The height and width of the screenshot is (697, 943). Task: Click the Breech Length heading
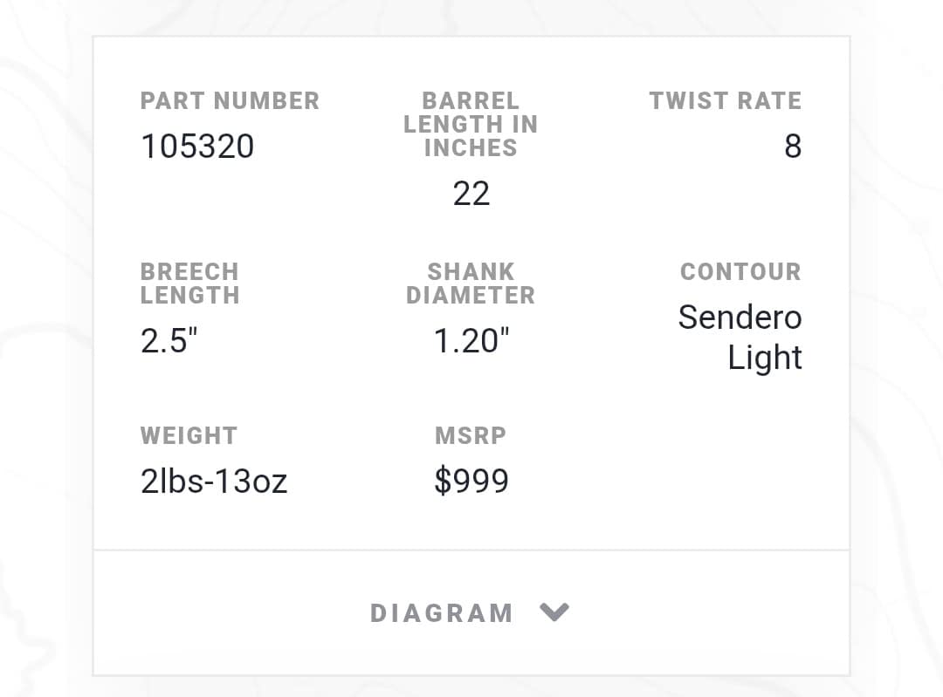click(x=189, y=284)
